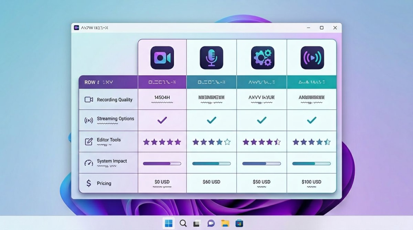Click Editor Tools stars in the microphone column
The image size is (413, 230).
click(x=212, y=142)
